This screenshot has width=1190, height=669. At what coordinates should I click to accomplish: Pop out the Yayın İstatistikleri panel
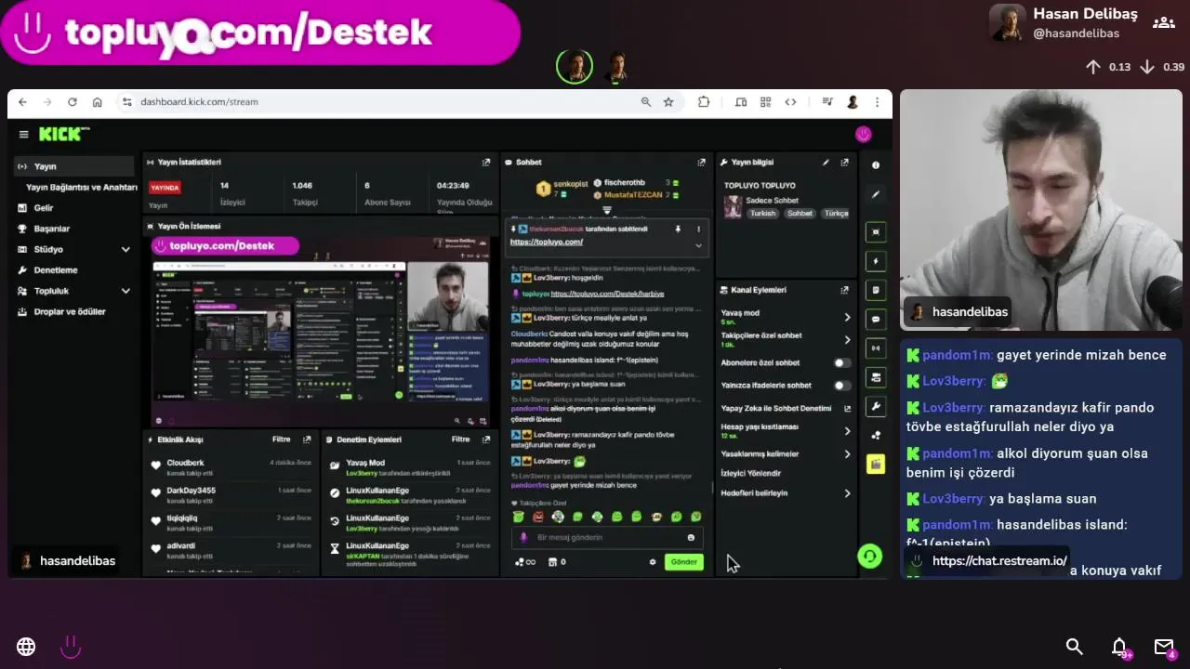(x=485, y=162)
